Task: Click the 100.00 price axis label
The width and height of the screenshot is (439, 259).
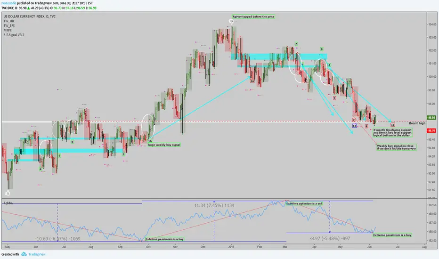Action: 432,77
